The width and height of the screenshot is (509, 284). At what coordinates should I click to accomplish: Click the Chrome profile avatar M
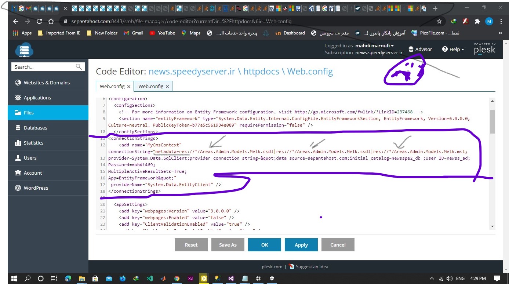click(489, 21)
